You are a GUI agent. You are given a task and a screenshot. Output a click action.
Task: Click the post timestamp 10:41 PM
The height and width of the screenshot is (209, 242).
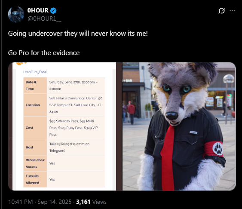pyautogui.click(x=20, y=202)
